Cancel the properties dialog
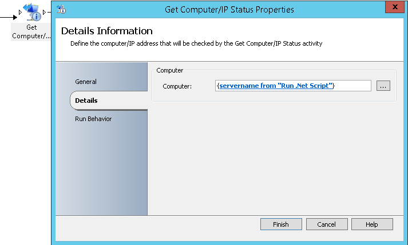The image size is (408, 245). pyautogui.click(x=327, y=224)
